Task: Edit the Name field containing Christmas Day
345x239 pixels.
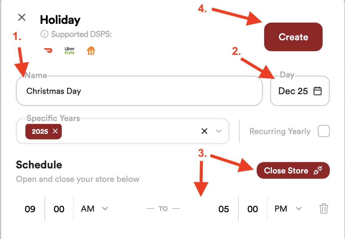Action: (139, 91)
